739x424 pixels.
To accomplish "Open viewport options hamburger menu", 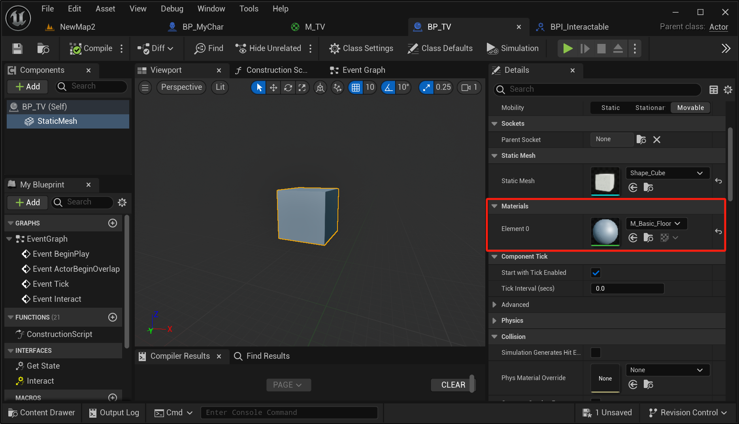I will click(145, 87).
